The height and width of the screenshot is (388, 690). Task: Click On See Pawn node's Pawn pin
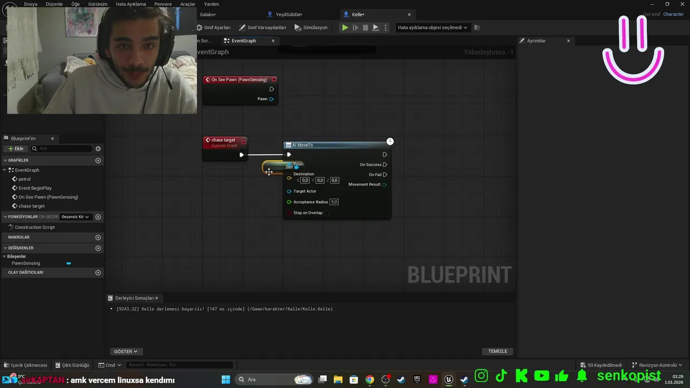tap(271, 99)
